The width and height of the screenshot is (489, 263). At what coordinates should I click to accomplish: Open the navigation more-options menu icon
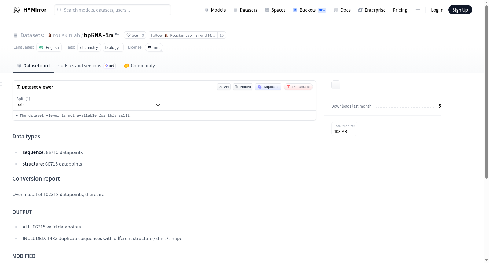click(x=417, y=10)
